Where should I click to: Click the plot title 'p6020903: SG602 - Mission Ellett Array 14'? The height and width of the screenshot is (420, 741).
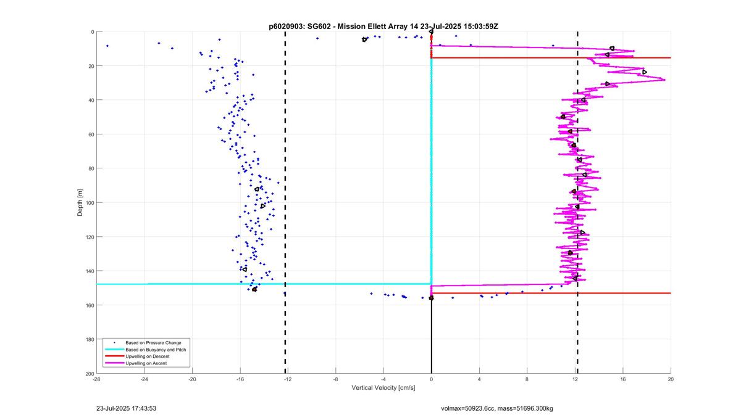pos(343,26)
